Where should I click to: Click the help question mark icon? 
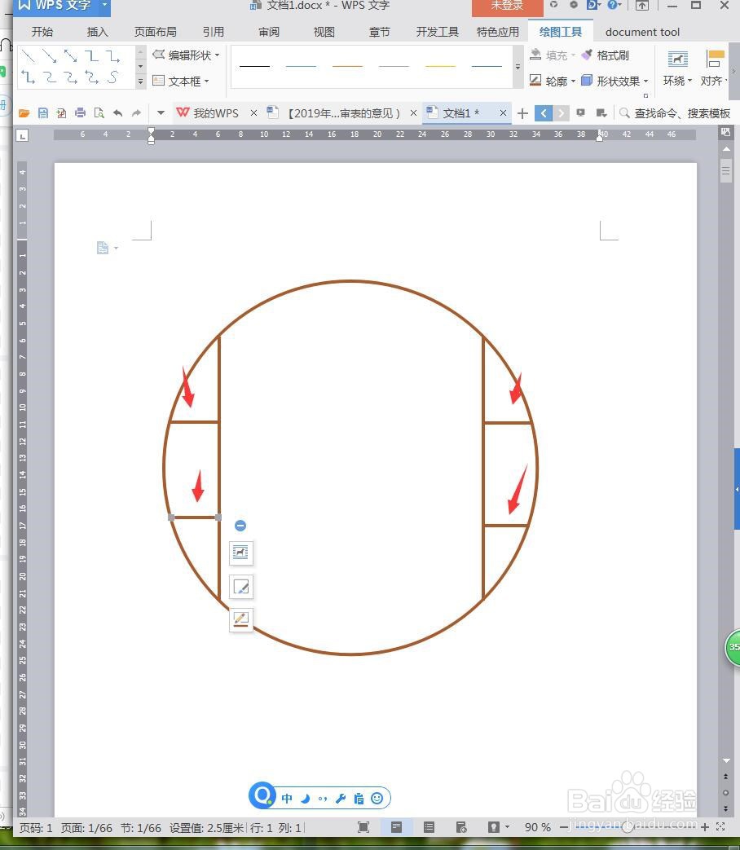tap(612, 5)
